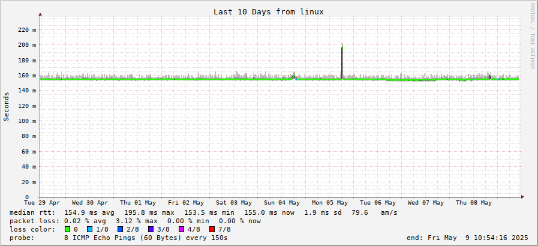
Task: Click the '20 m' y-axis tick label
Action: pos(28,182)
